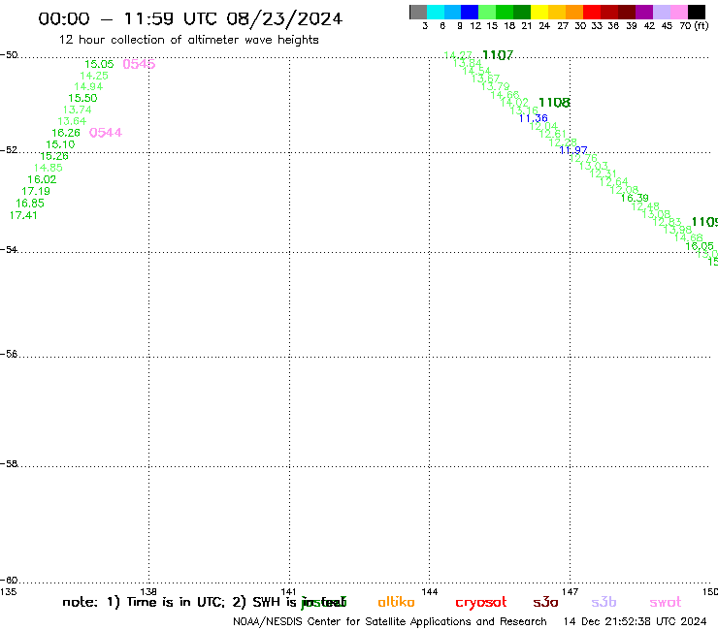The height and width of the screenshot is (630, 718).
Task: Click the wave height value 14.94
Action: coord(88,86)
